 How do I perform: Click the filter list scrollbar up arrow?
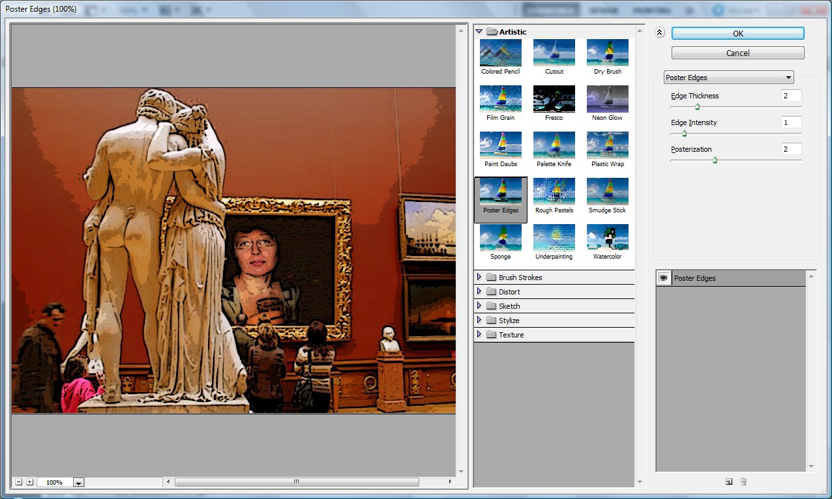tap(640, 30)
